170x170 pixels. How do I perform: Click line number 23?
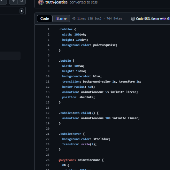[48, 144]
